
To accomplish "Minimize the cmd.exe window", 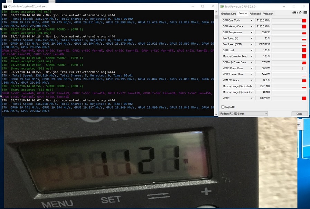I will [193, 6].
